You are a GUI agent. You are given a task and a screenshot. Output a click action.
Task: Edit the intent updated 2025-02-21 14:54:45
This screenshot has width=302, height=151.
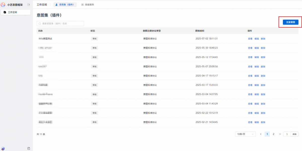pos(256,122)
